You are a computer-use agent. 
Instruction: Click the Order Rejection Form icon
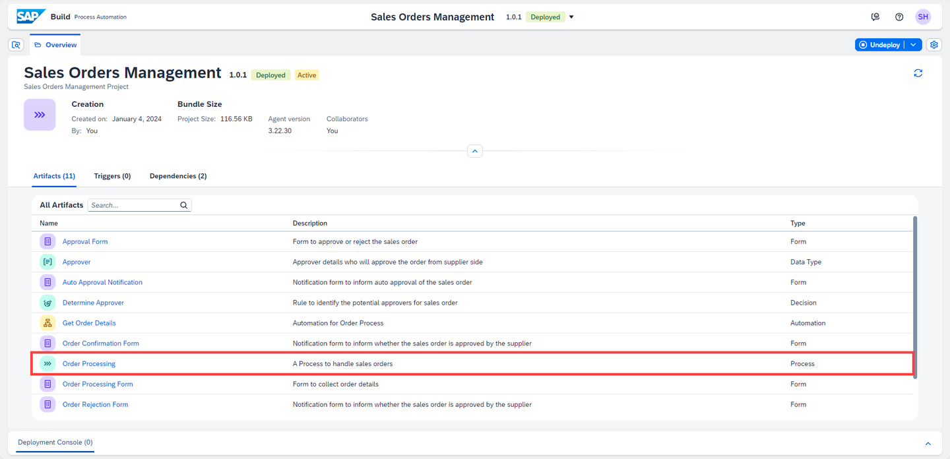click(47, 405)
